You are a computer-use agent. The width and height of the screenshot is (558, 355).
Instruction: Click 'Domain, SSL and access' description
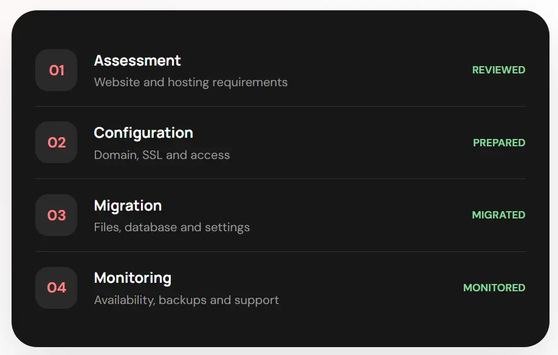pyautogui.click(x=162, y=155)
